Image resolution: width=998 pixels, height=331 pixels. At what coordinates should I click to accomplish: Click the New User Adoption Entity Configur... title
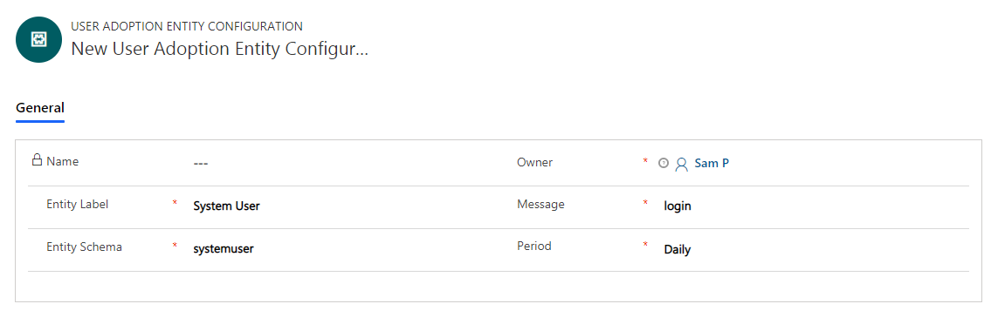219,49
